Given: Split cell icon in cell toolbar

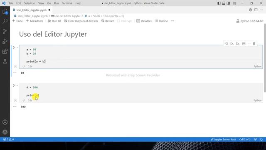Looking at the screenshot, I should tap(244, 44).
